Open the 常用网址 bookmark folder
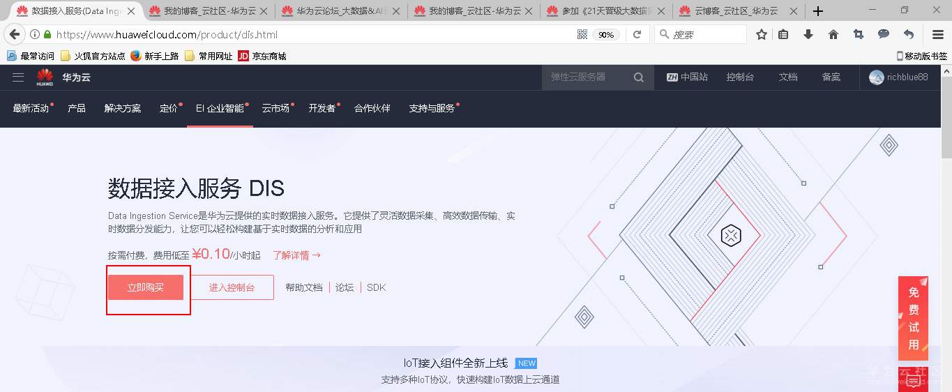Image resolution: width=952 pixels, height=392 pixels. click(x=208, y=56)
